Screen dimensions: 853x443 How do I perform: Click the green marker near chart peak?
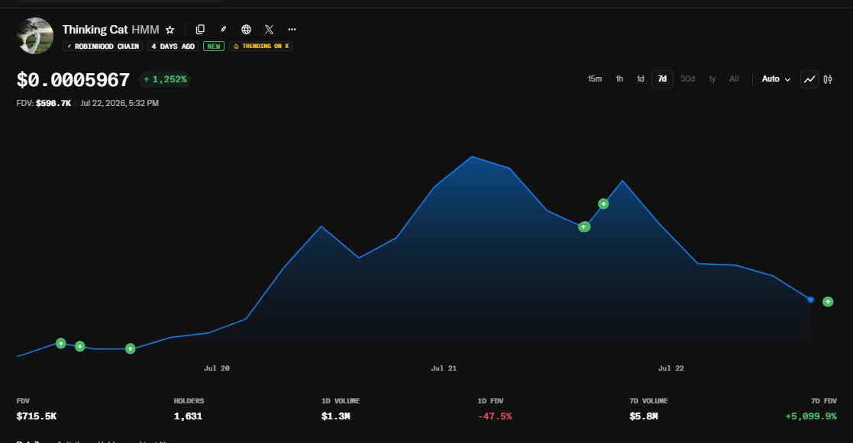[x=603, y=204]
